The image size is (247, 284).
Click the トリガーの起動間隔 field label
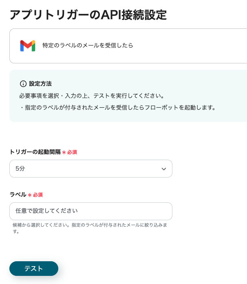pyautogui.click(x=35, y=152)
